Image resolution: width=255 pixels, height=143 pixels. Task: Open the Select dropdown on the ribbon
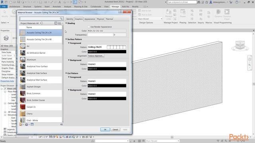(x=5, y=23)
